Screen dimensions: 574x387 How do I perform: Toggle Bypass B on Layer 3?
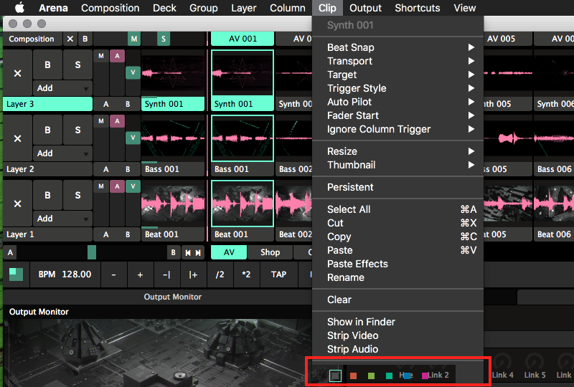(47, 64)
